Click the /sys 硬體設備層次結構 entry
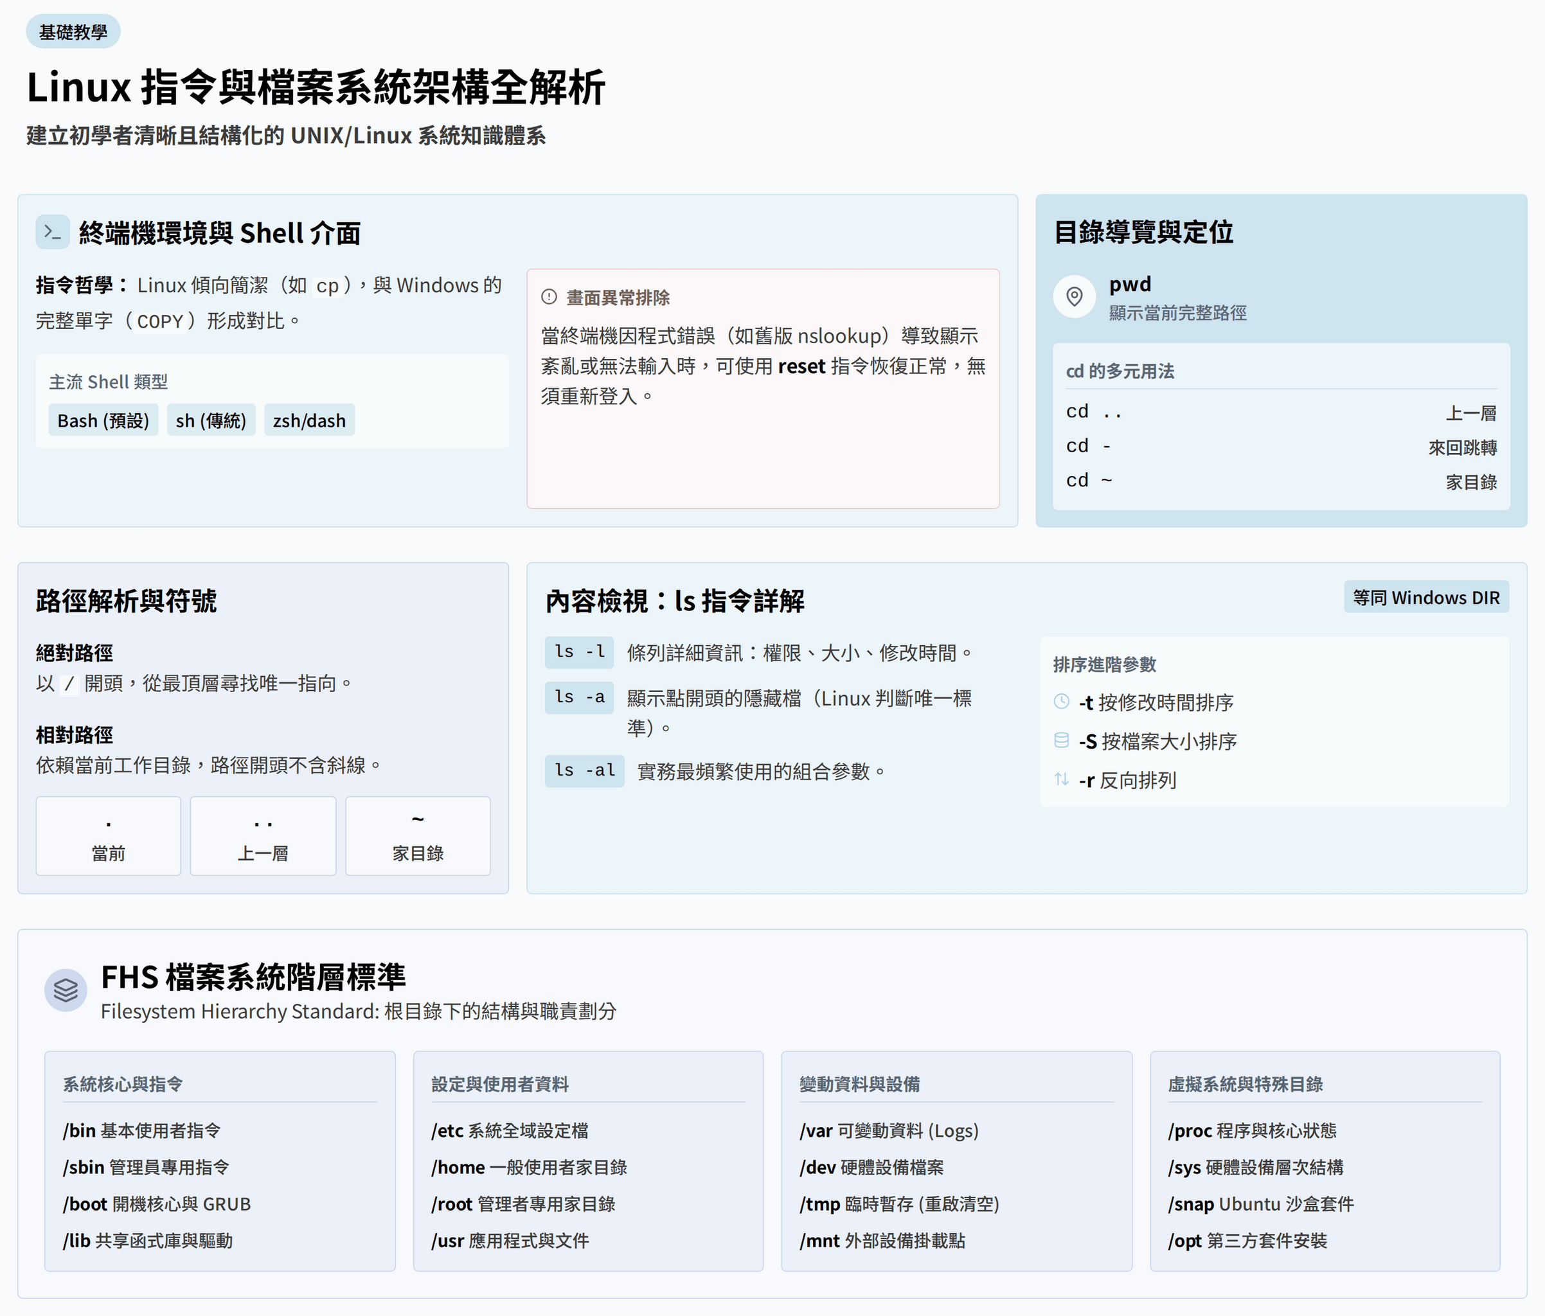This screenshot has height=1316, width=1545. [1256, 1167]
